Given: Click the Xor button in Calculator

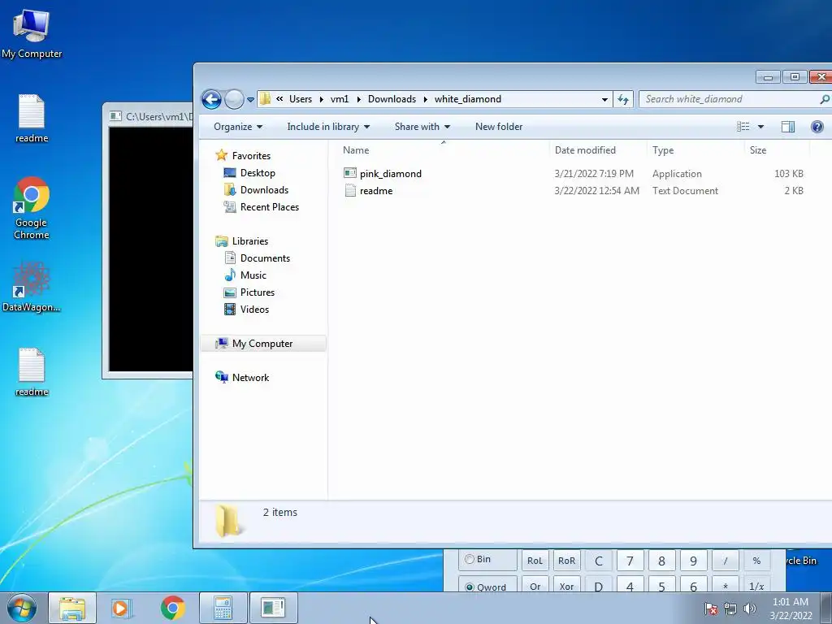Looking at the screenshot, I should tap(566, 585).
